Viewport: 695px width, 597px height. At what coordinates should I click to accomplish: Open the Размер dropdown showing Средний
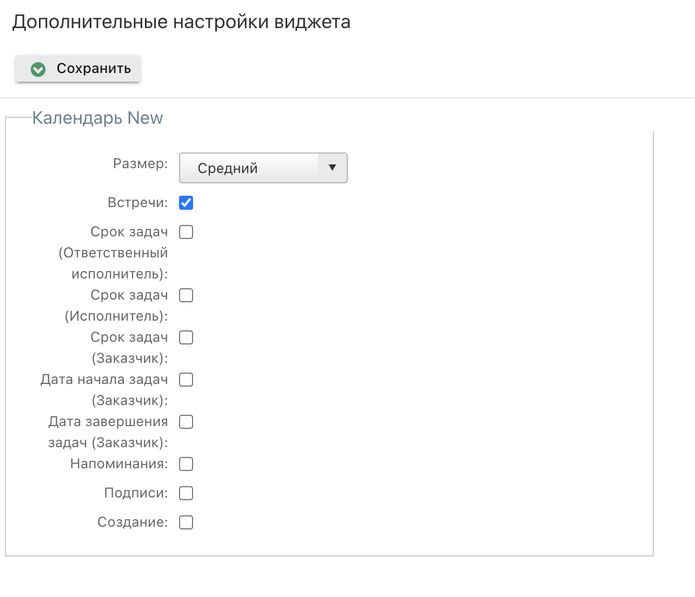coord(263,168)
